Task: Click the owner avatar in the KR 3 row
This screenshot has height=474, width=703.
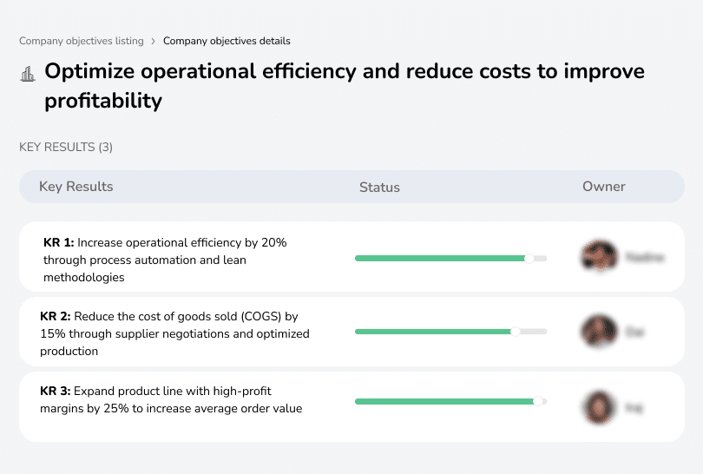Action: pos(599,408)
